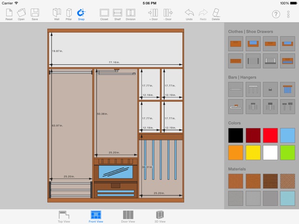Select the blue trouser hanger rack item
299x224 pixels.
pyautogui.click(x=287, y=89)
